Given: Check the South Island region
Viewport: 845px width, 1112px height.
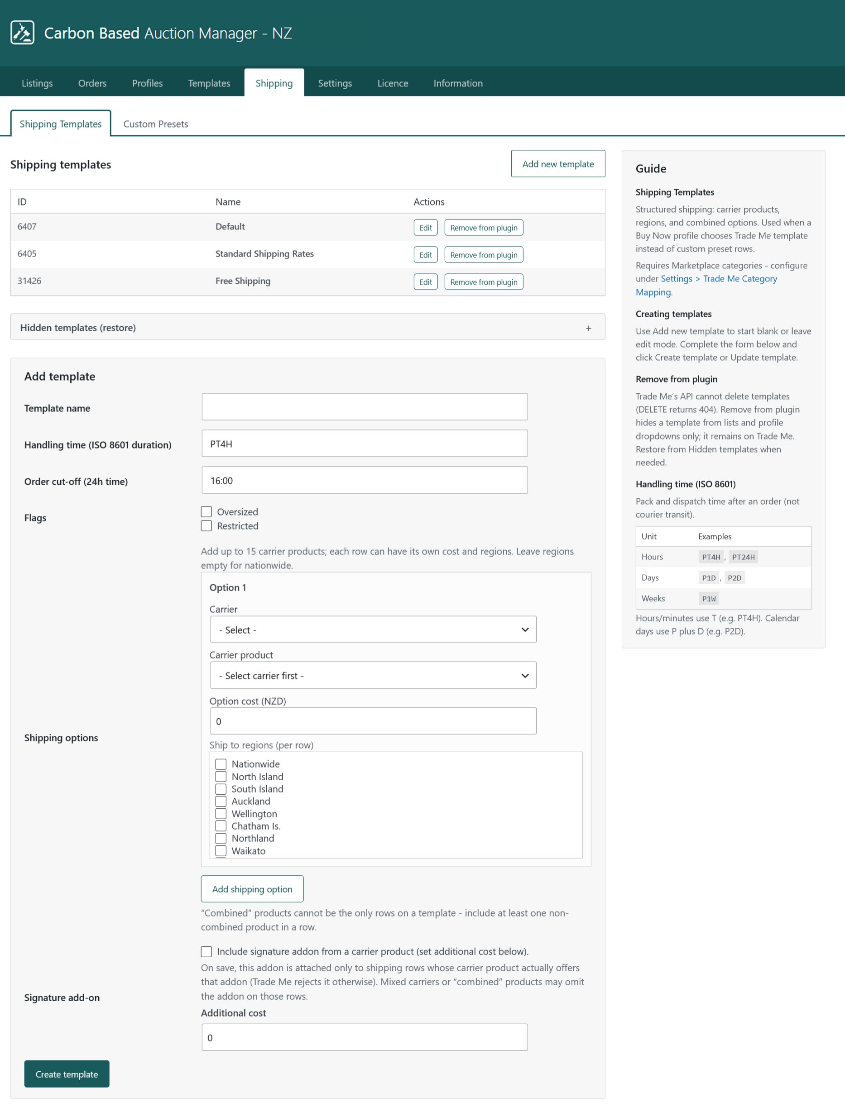Looking at the screenshot, I should coord(221,789).
